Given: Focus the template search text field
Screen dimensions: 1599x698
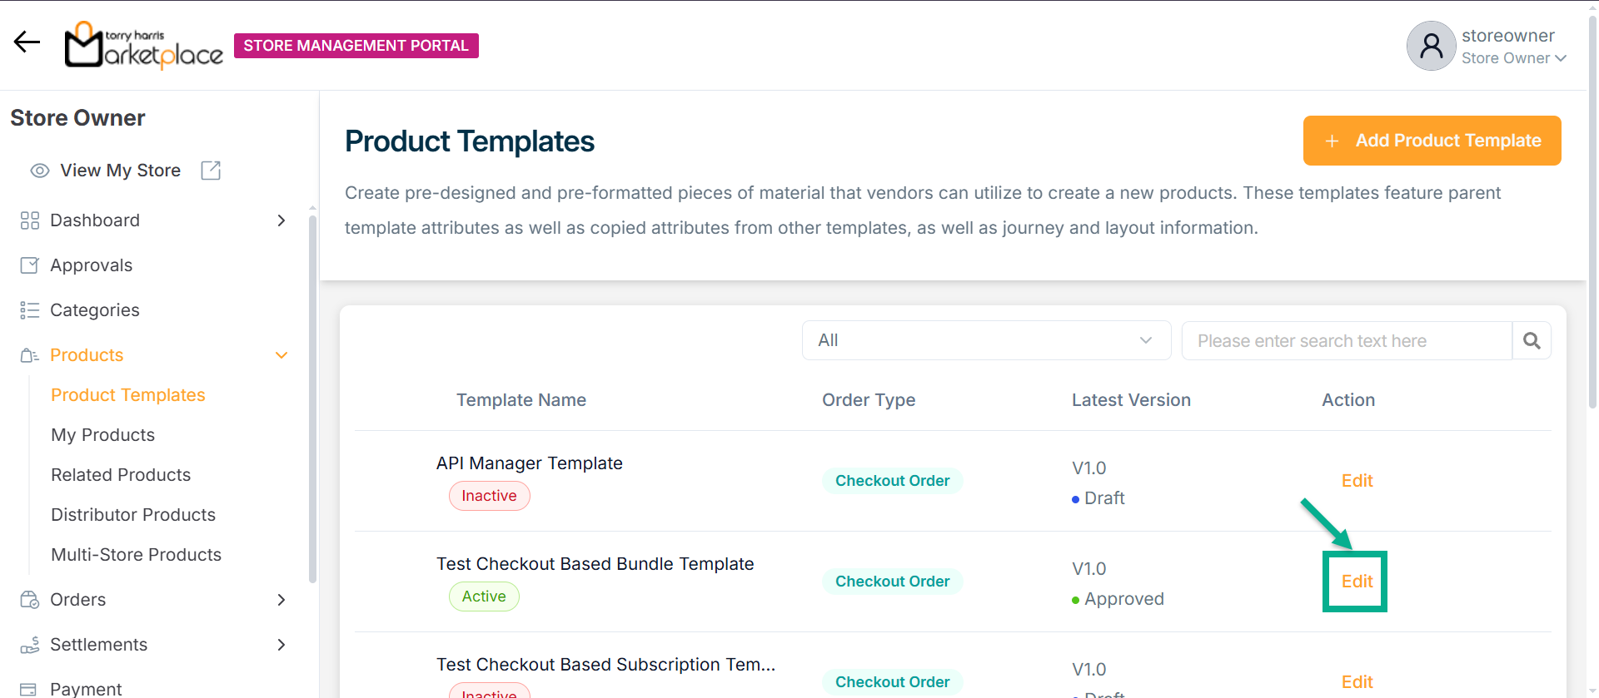Looking at the screenshot, I should click(1346, 340).
